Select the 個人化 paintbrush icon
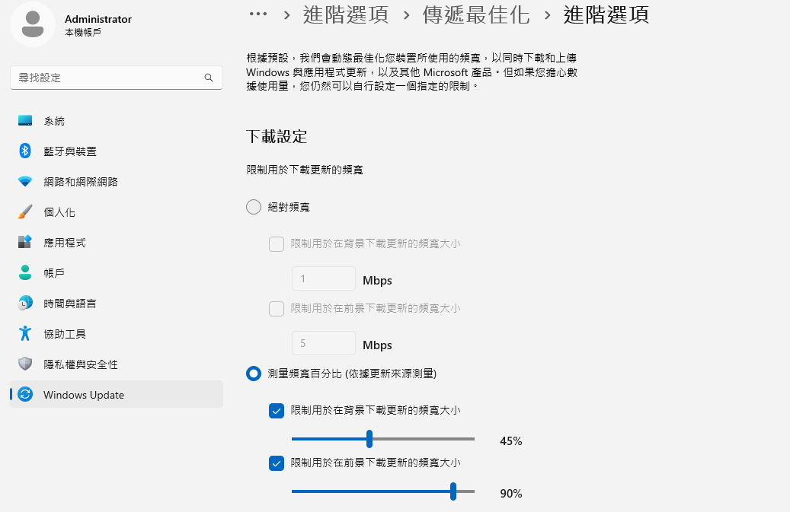790x512 pixels. 24,211
